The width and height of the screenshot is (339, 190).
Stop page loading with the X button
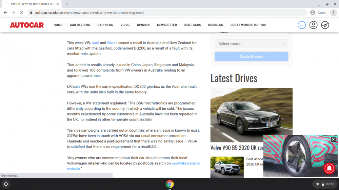pos(21,13)
